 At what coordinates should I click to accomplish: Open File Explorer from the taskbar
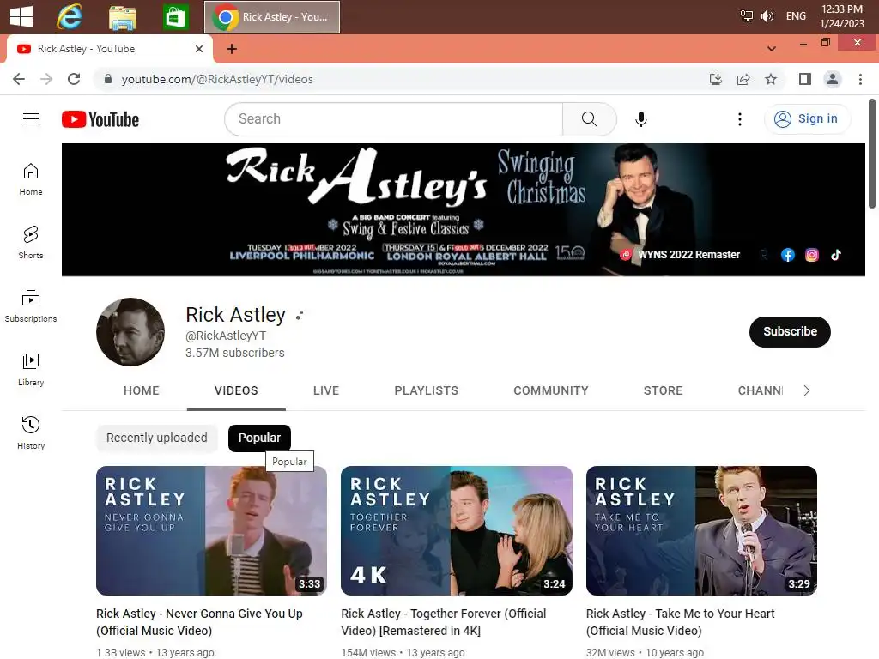point(123,17)
